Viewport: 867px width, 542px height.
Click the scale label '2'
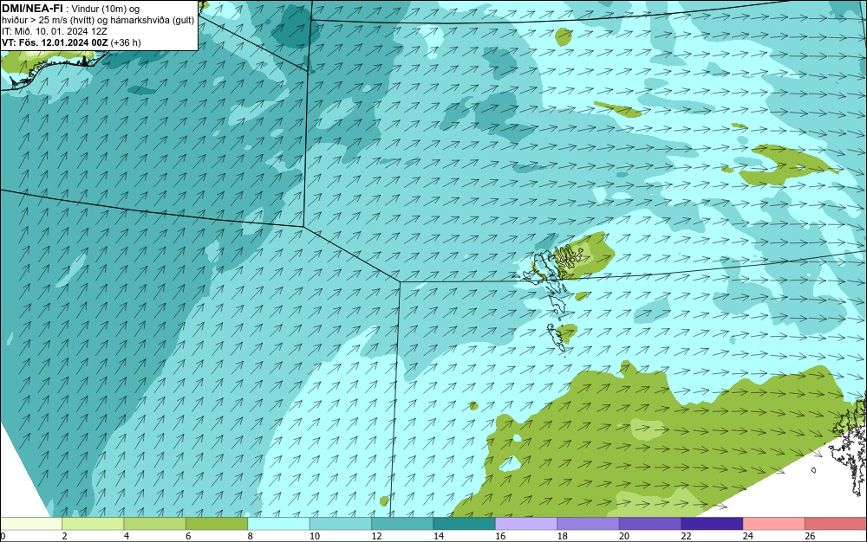[65, 536]
